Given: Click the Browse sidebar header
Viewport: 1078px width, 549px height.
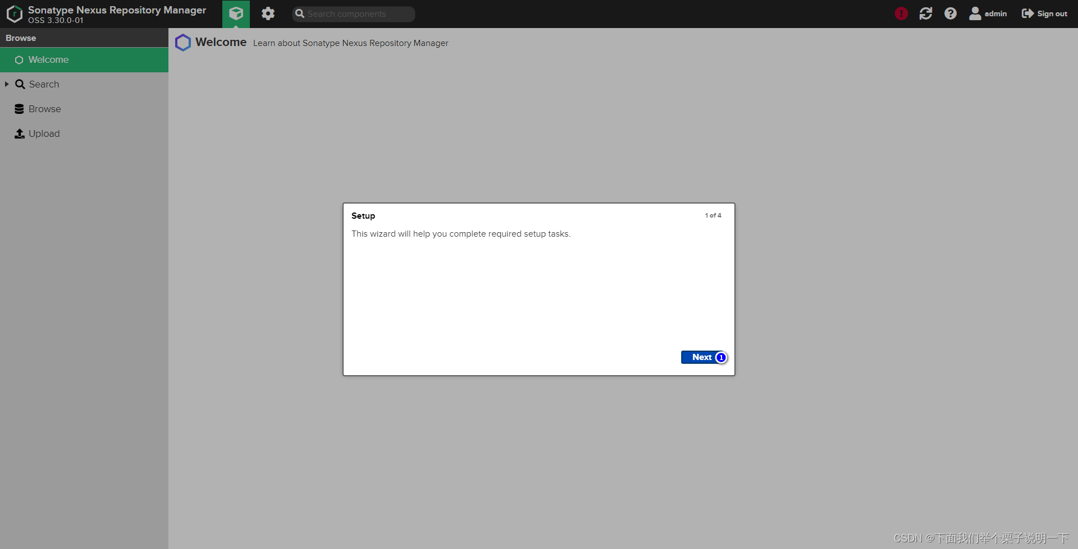Looking at the screenshot, I should pos(84,38).
